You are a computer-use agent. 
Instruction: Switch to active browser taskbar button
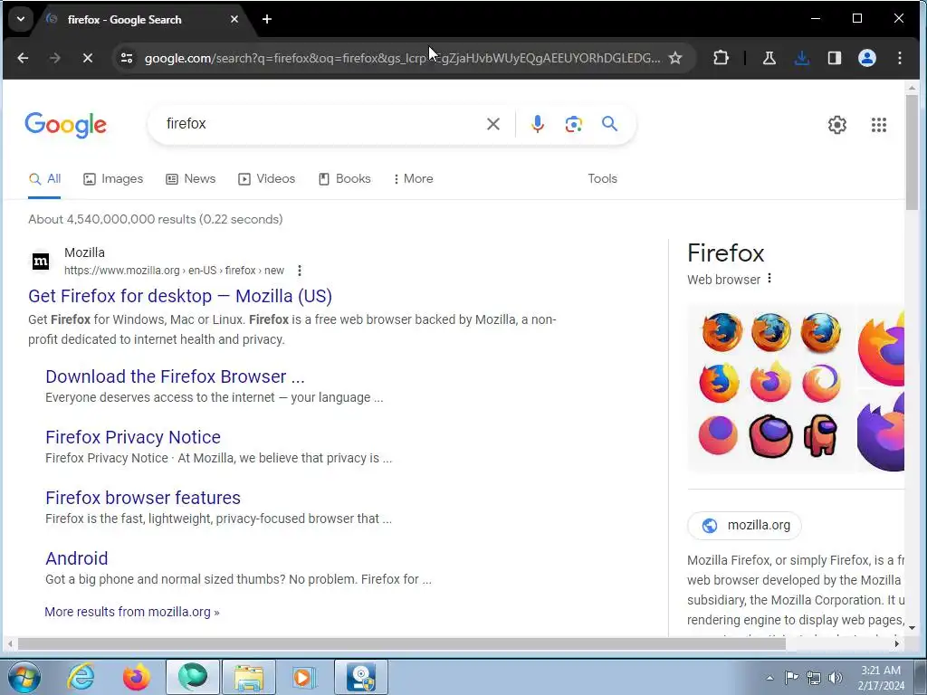point(193,677)
